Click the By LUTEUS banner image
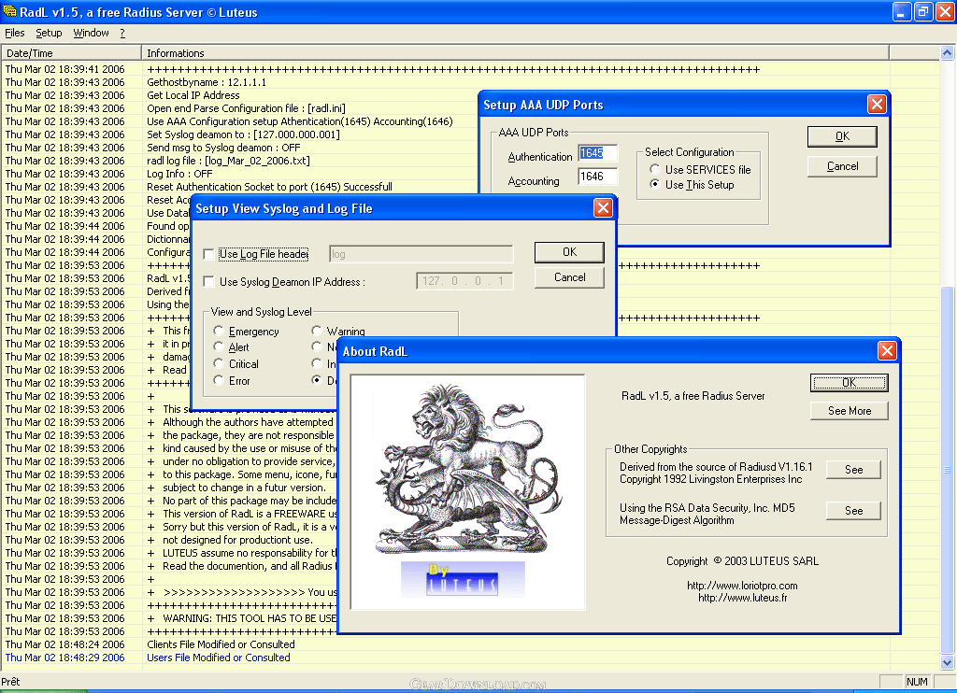Viewport: 957px width, 693px height. point(463,579)
